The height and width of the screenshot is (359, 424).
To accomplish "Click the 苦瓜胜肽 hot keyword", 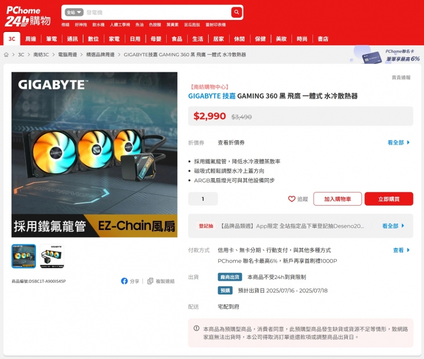I will 192,25.
